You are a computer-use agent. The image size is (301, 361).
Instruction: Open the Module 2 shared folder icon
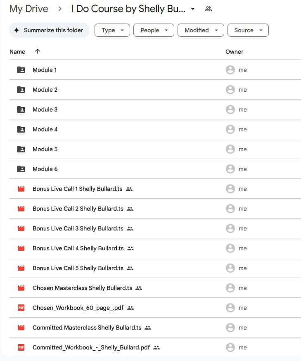(x=21, y=90)
